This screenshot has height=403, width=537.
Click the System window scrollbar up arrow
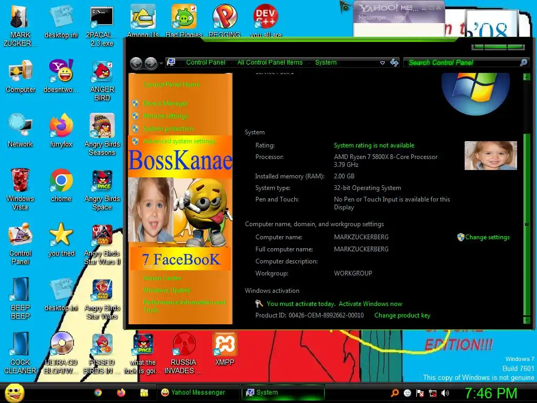click(x=527, y=77)
